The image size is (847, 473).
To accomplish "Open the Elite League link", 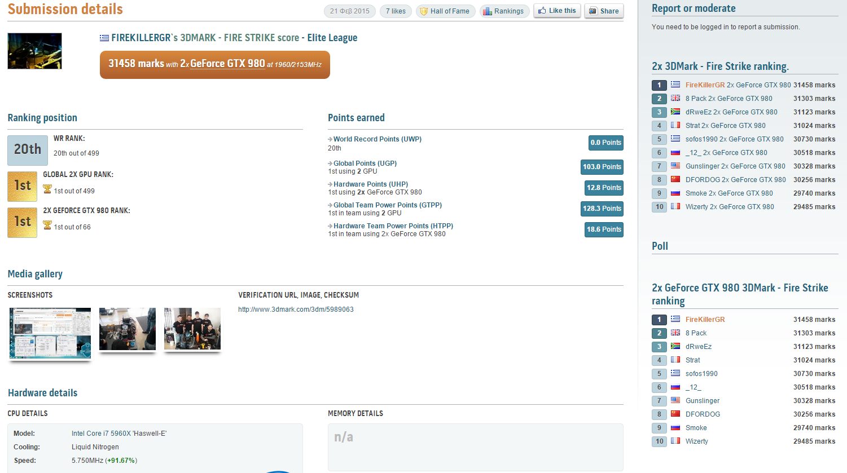I will (332, 38).
